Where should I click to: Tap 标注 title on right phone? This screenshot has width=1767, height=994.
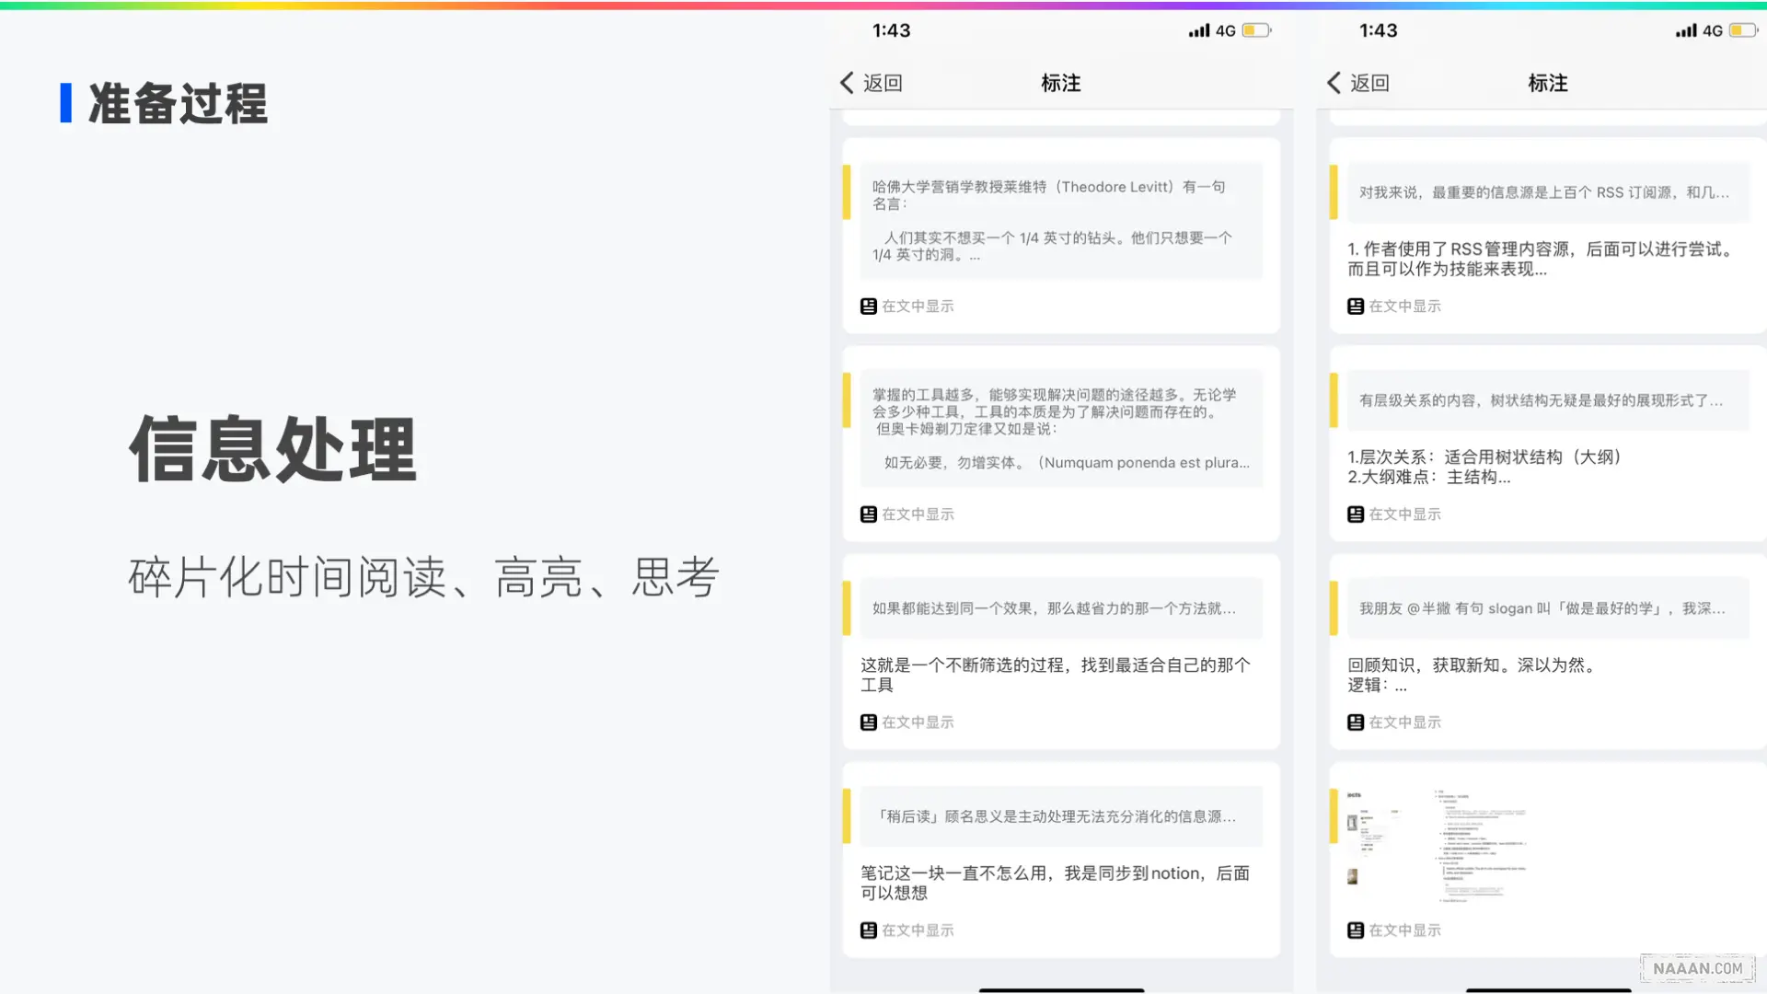point(1547,83)
